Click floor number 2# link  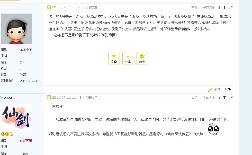[x=231, y=98]
